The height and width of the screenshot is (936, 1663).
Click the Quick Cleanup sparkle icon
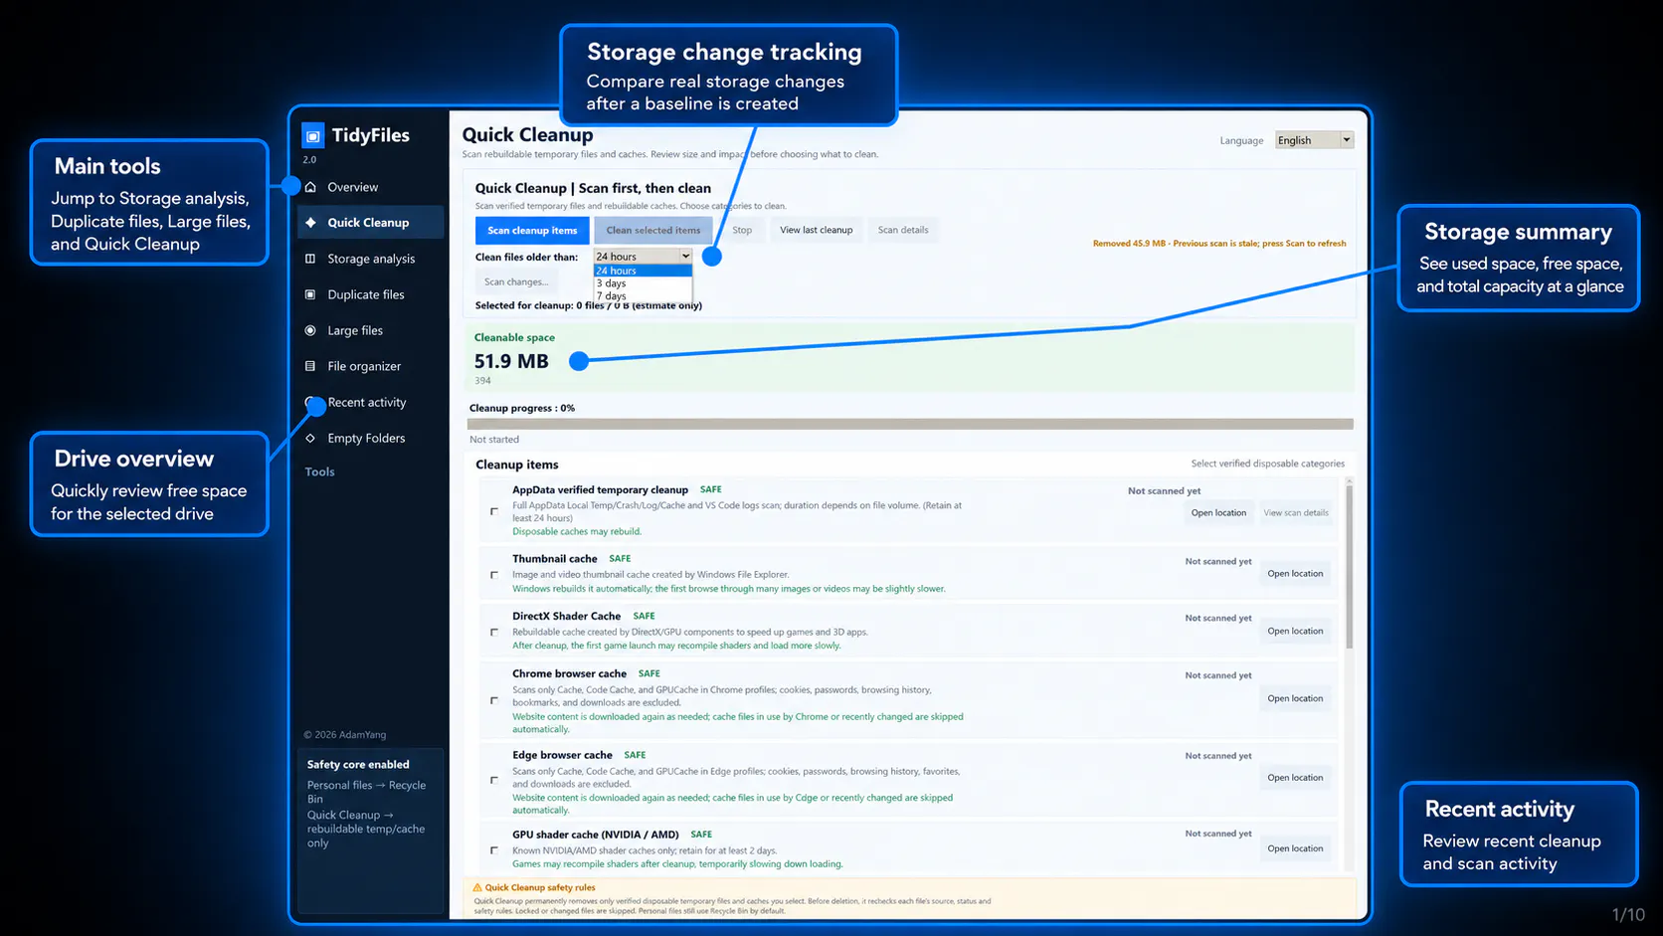(x=310, y=223)
